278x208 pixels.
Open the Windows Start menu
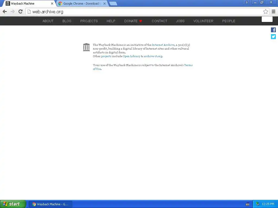(x=13, y=204)
